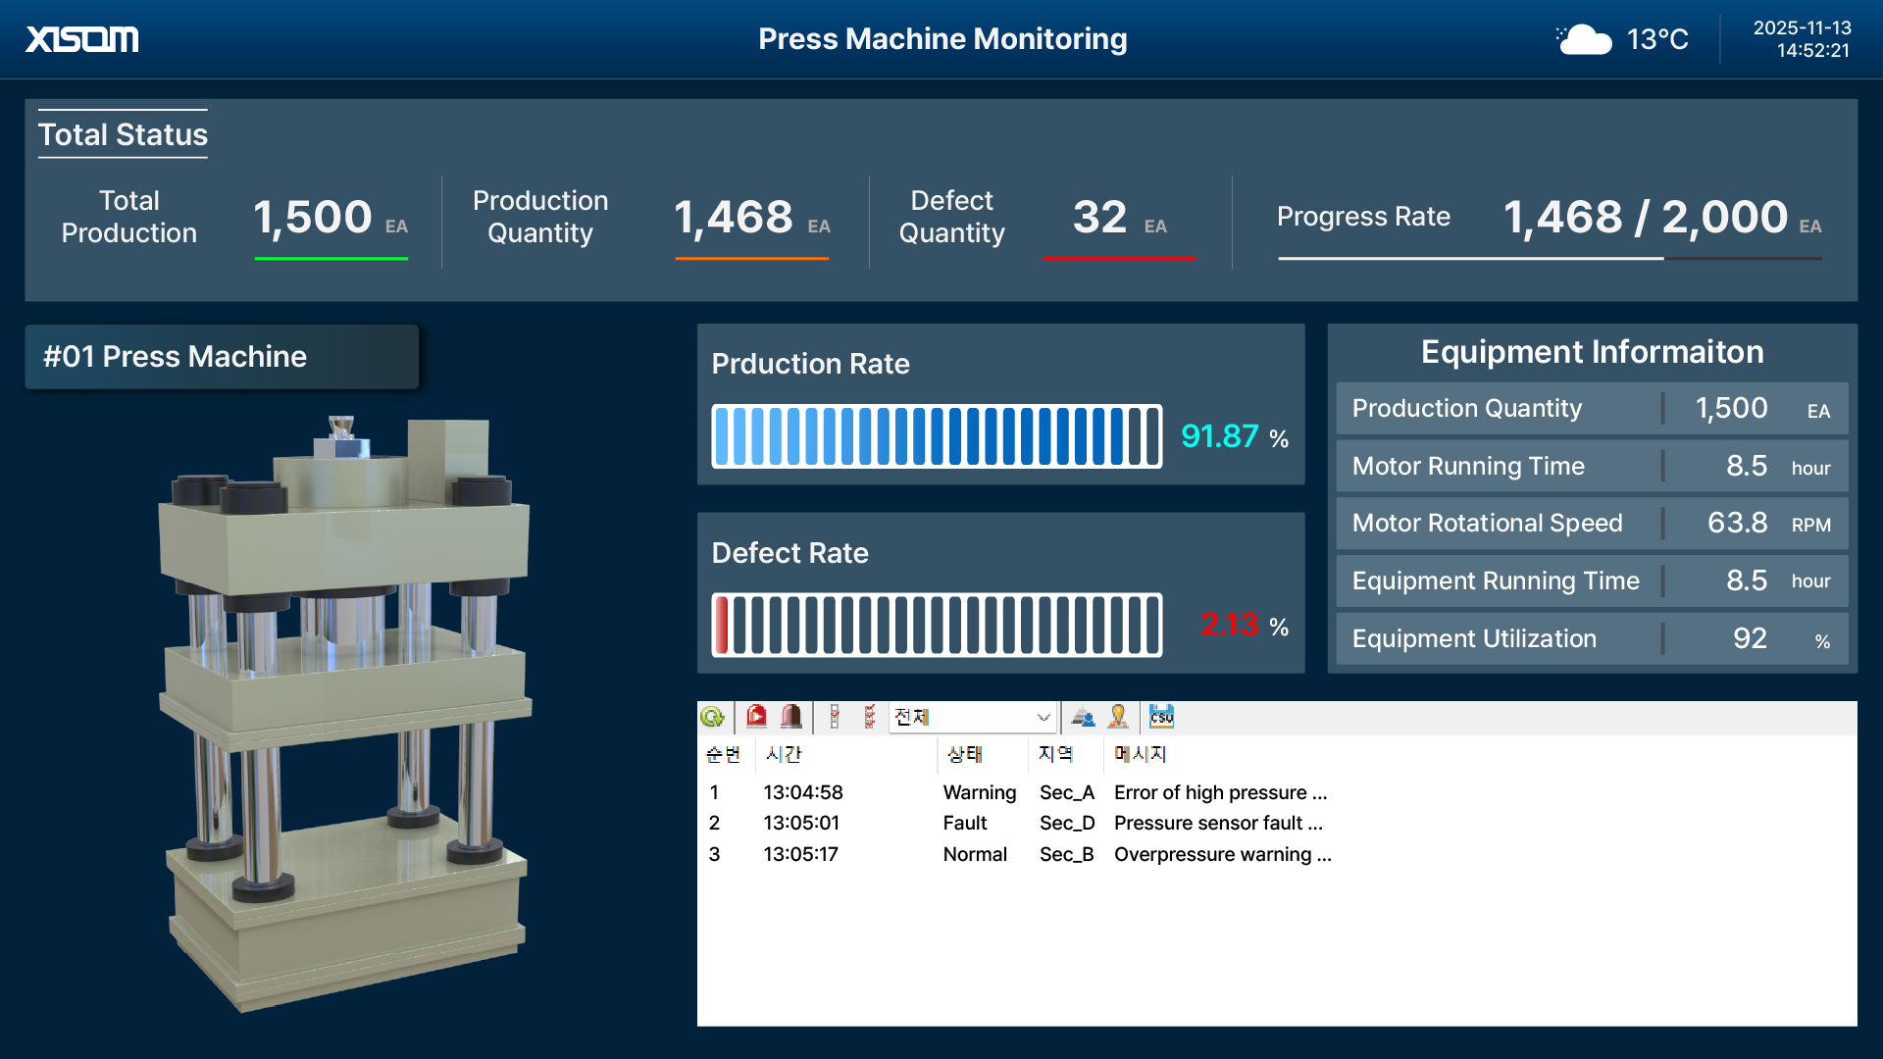Screen dimensions: 1883x1059
Task: Click the #01 Press Machine label button
Action: [x=222, y=357]
